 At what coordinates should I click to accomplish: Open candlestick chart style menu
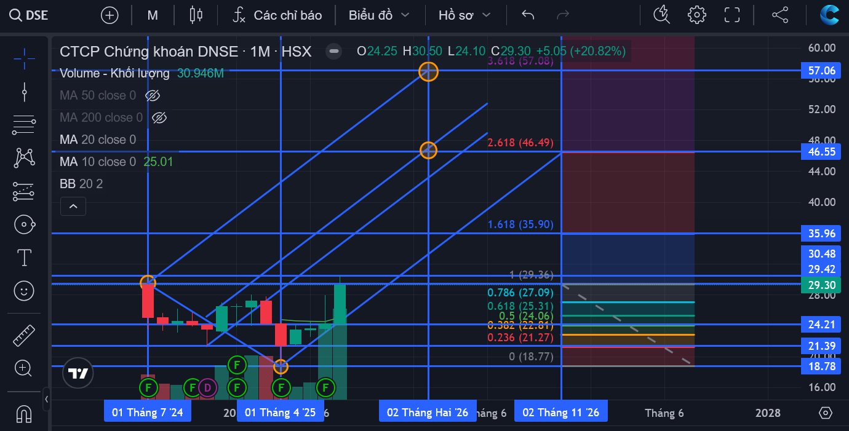196,15
